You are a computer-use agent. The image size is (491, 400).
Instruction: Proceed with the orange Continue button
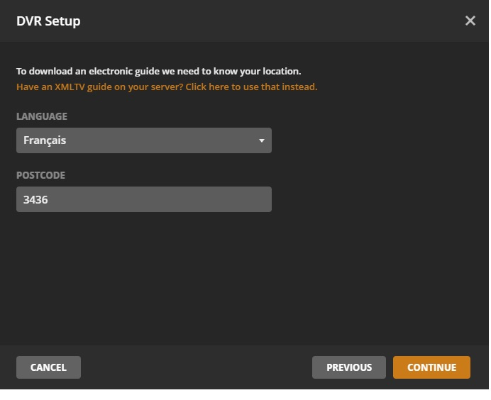(x=431, y=367)
